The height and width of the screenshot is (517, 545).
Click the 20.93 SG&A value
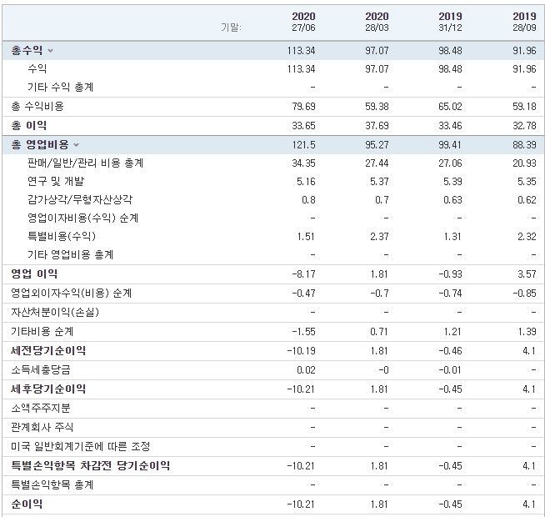click(x=524, y=163)
